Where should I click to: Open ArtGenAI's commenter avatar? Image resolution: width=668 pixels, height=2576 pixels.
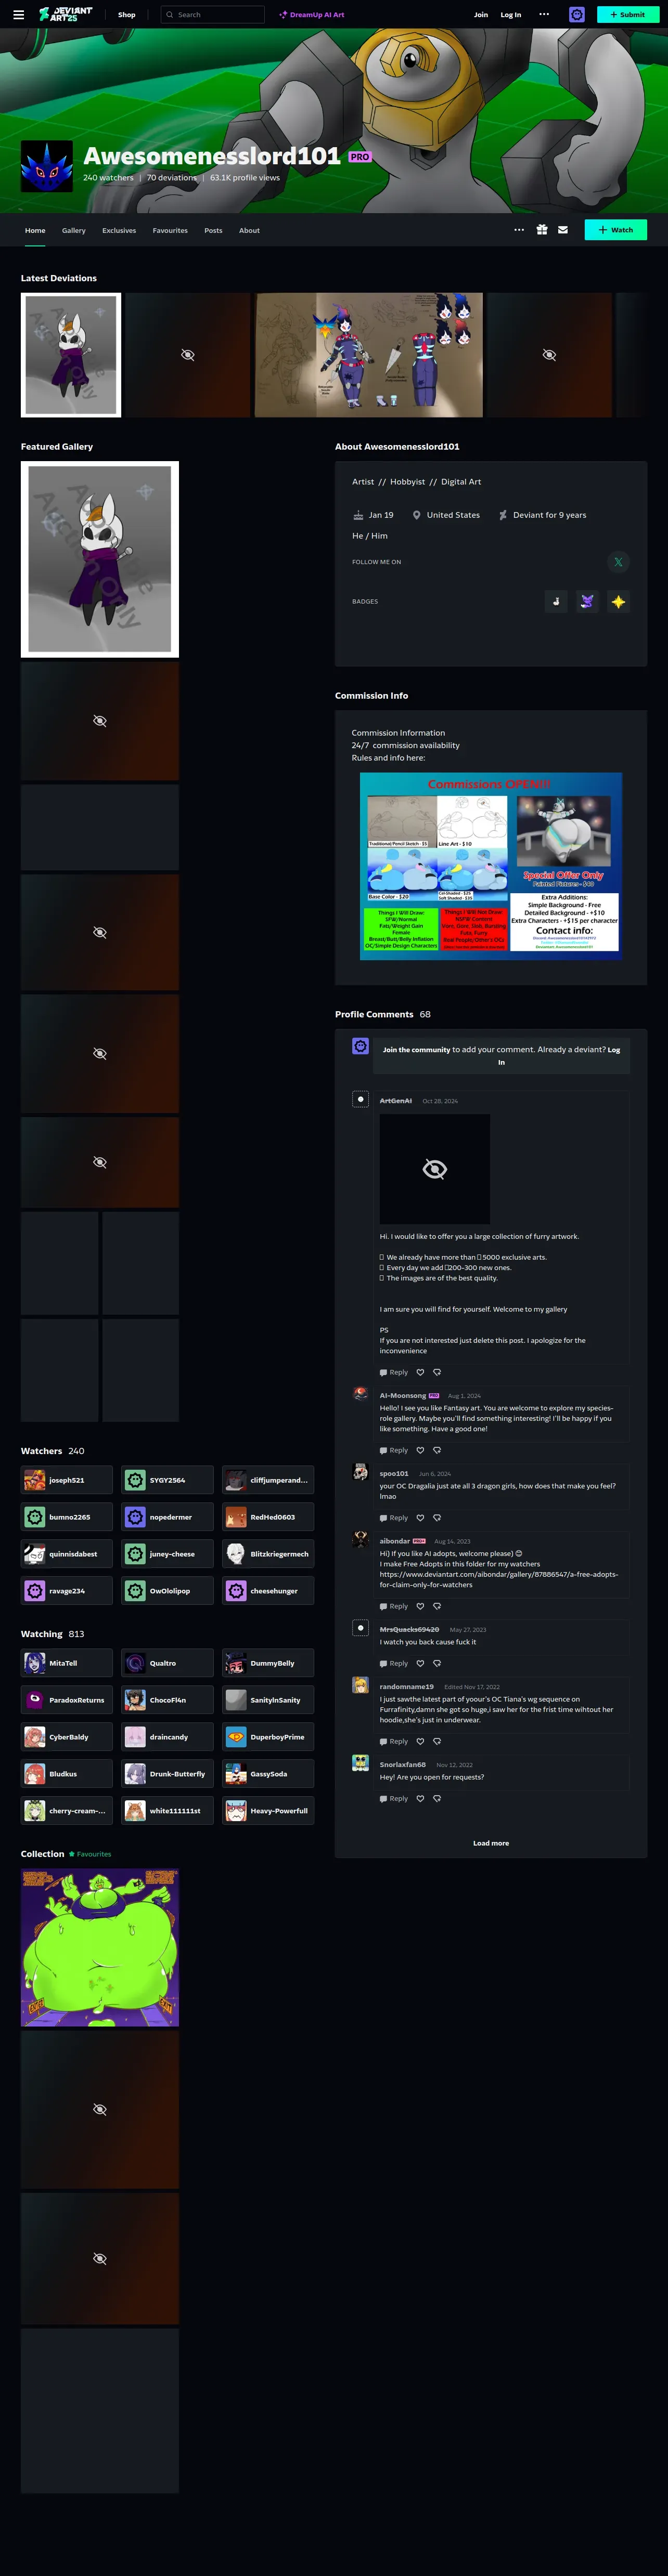(x=361, y=1100)
